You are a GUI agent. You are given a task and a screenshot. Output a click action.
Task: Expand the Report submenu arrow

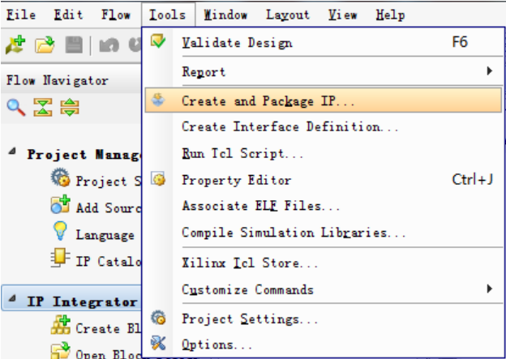point(490,71)
